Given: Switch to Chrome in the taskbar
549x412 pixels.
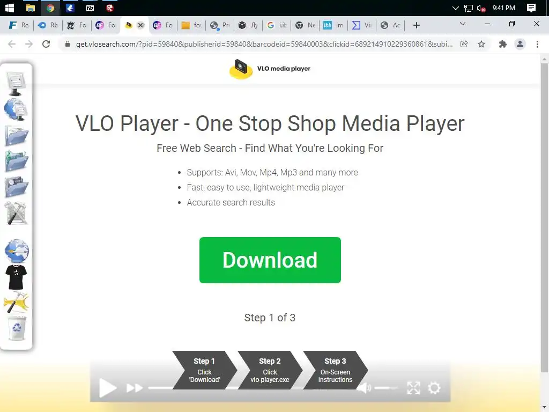Looking at the screenshot, I should (50, 8).
